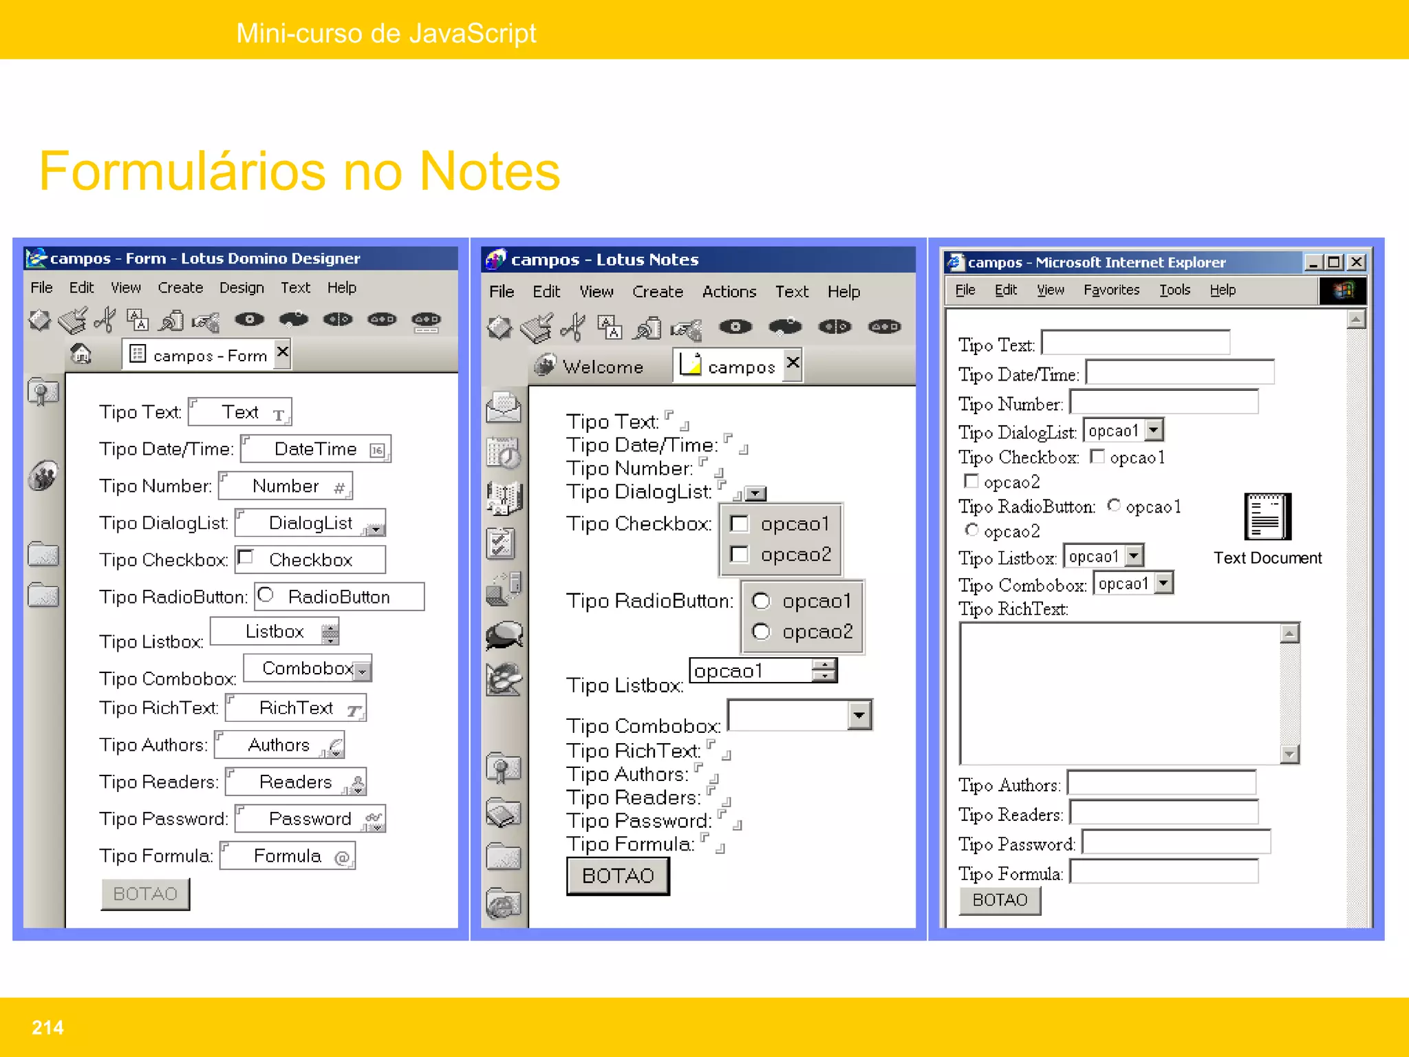This screenshot has width=1409, height=1057.
Task: Open Actions menu in Lotus Notes
Action: click(x=729, y=292)
